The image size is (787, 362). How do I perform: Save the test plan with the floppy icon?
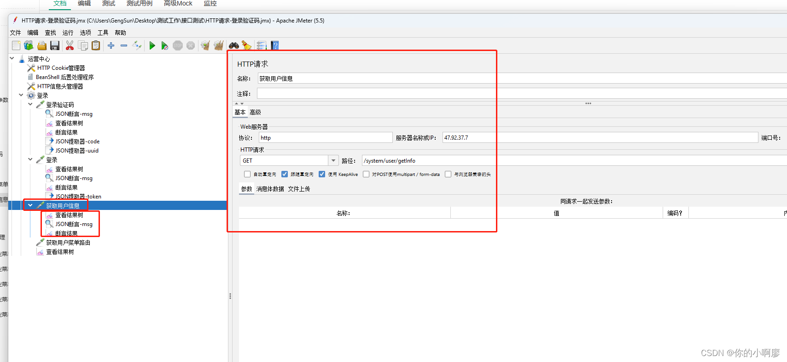55,45
